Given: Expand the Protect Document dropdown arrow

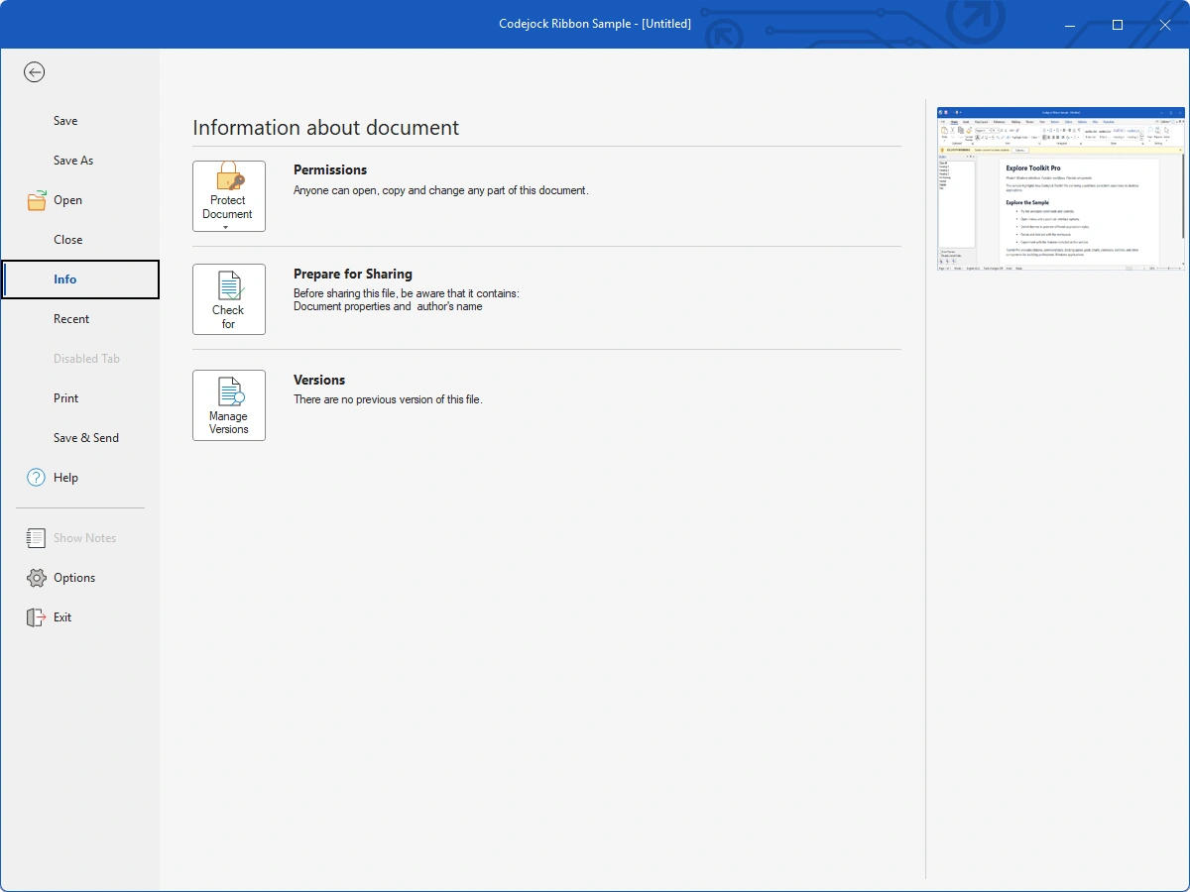Looking at the screenshot, I should coord(226,227).
